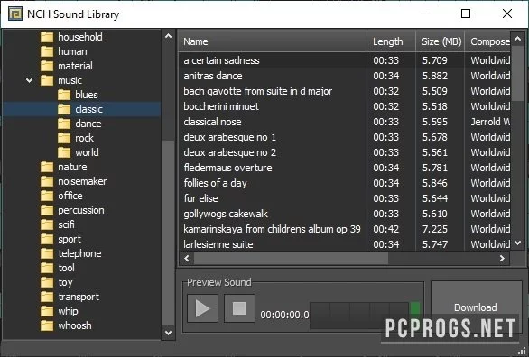This screenshot has height=357, width=529.
Task: Click the horizontal scroll right arrow
Action: (x=502, y=259)
